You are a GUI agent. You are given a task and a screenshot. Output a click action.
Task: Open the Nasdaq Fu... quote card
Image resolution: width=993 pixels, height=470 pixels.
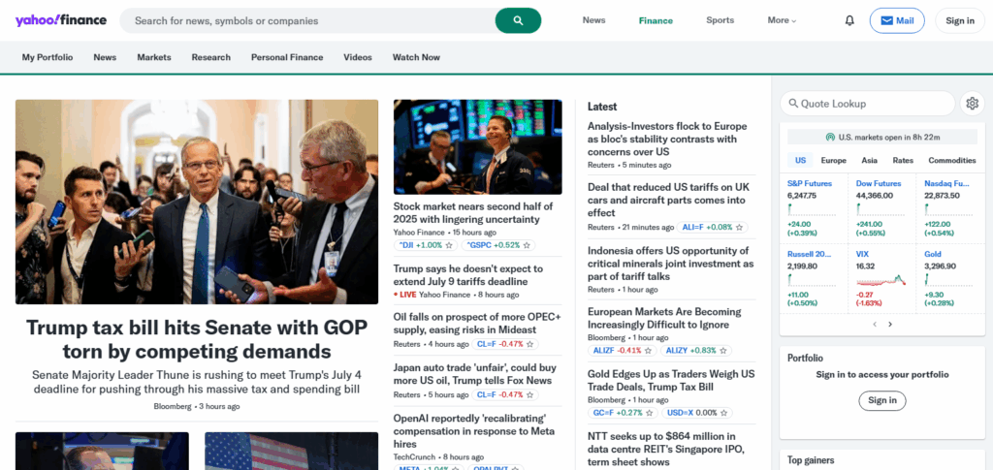tap(948, 209)
